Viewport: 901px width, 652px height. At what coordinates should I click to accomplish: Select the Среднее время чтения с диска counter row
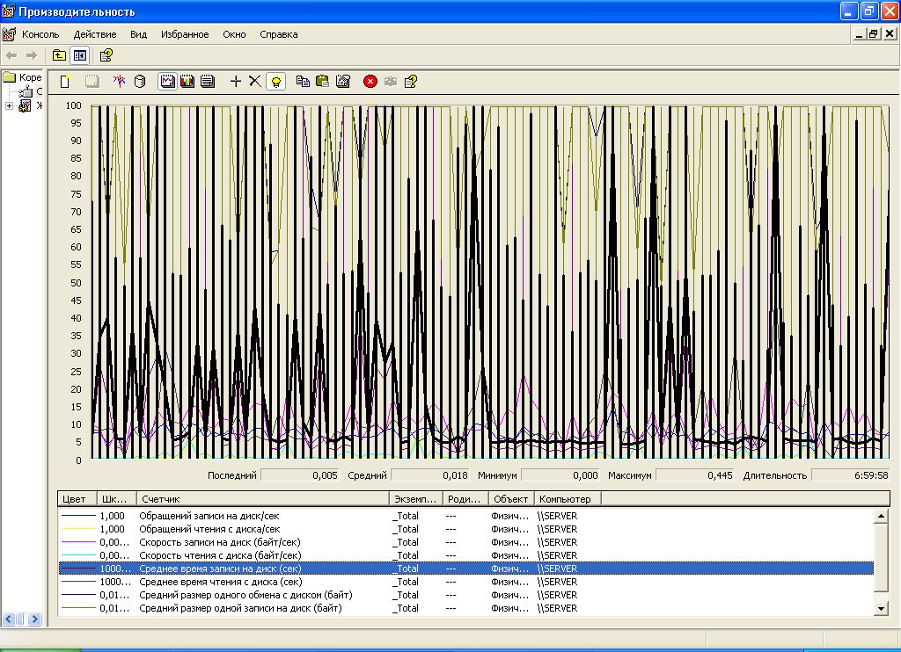pos(220,582)
